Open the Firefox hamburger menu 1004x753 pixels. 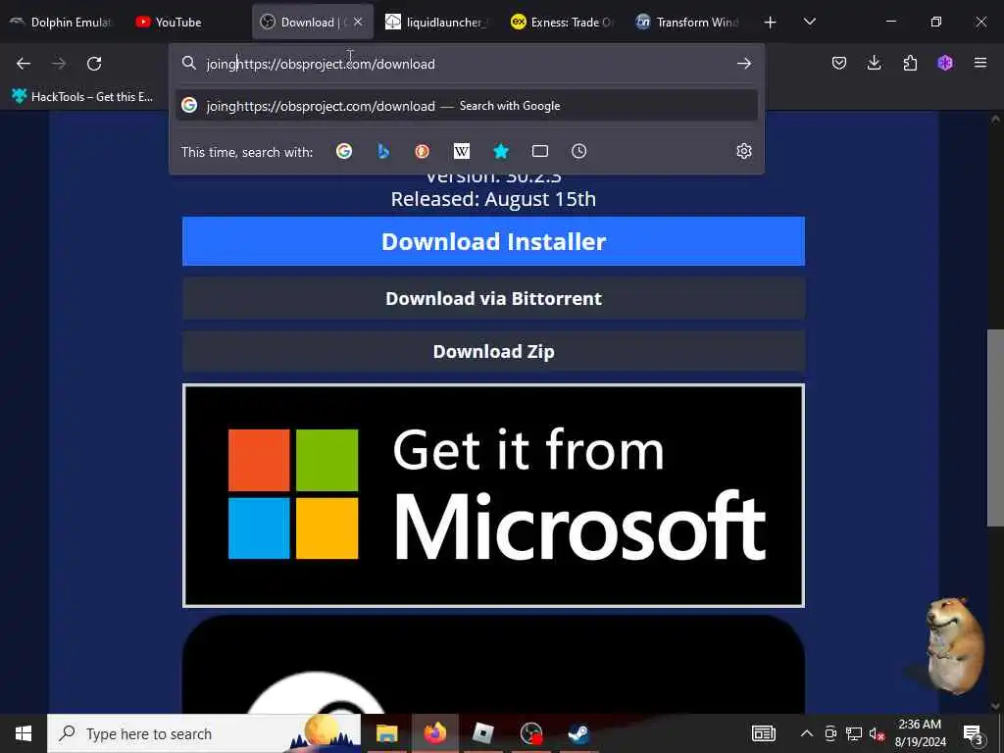point(980,63)
